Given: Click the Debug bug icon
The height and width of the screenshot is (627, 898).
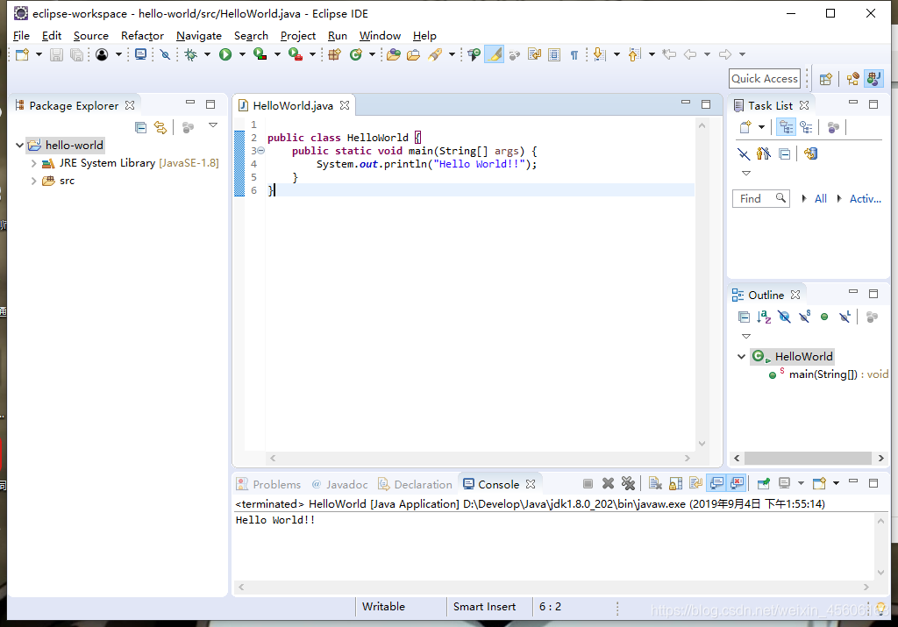Looking at the screenshot, I should coord(190,54).
